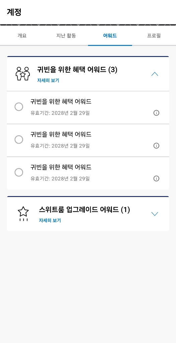Click the 귀빈을 위한 혜택 어워드 (3) heading
Image resolution: width=176 pixels, height=343 pixels.
click(x=77, y=70)
